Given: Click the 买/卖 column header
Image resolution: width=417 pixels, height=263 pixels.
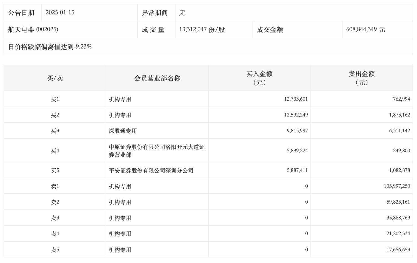Looking at the screenshot, I should point(55,78).
